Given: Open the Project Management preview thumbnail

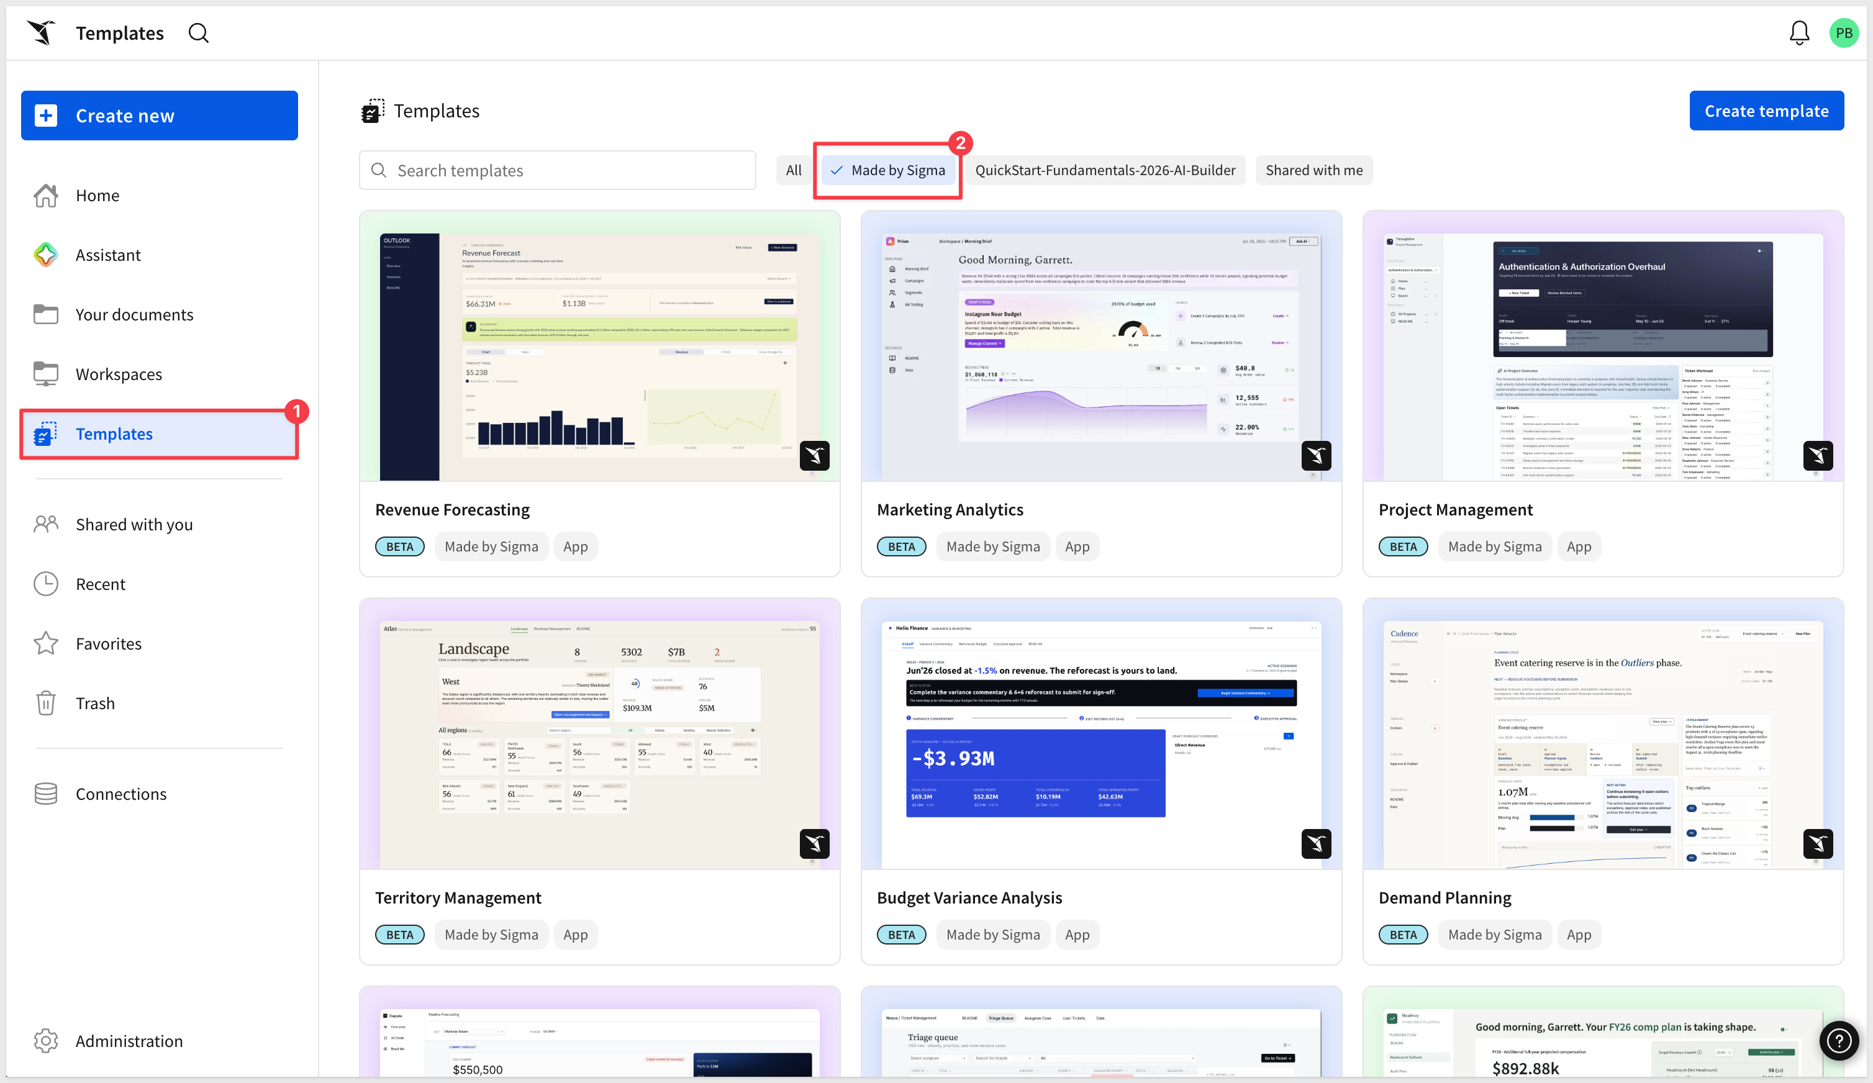Looking at the screenshot, I should [x=1603, y=346].
